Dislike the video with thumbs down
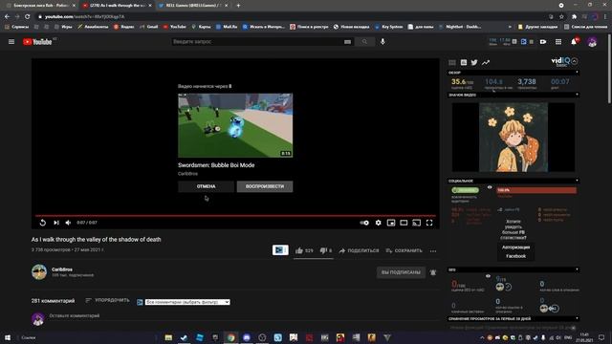The width and height of the screenshot is (612, 344). click(326, 250)
